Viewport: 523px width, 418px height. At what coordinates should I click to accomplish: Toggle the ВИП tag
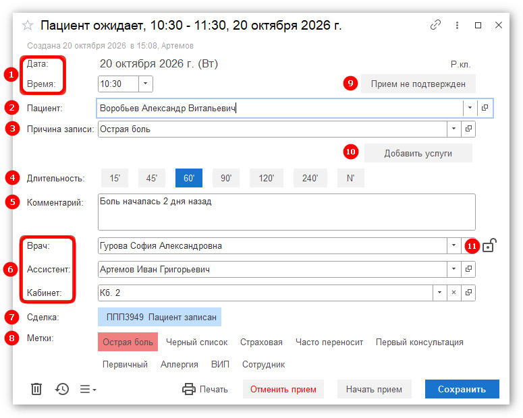click(x=220, y=364)
